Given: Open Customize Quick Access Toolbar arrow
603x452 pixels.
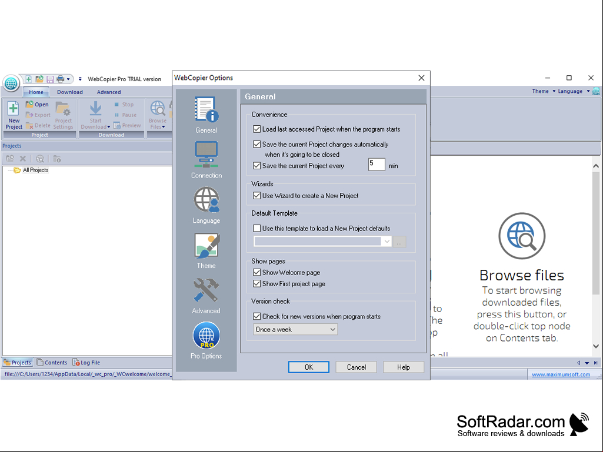Looking at the screenshot, I should click(x=80, y=79).
